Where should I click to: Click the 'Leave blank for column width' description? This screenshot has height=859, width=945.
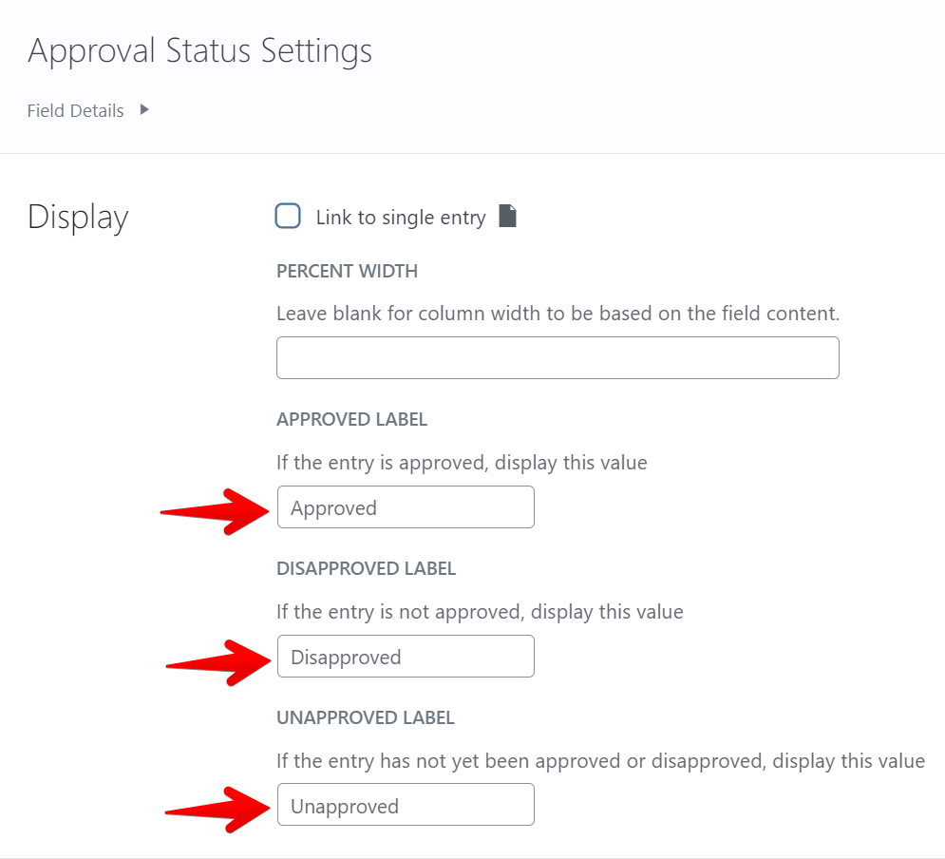coord(558,313)
